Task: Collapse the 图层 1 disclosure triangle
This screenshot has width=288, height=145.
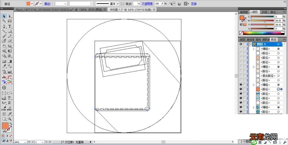Action: [251, 44]
